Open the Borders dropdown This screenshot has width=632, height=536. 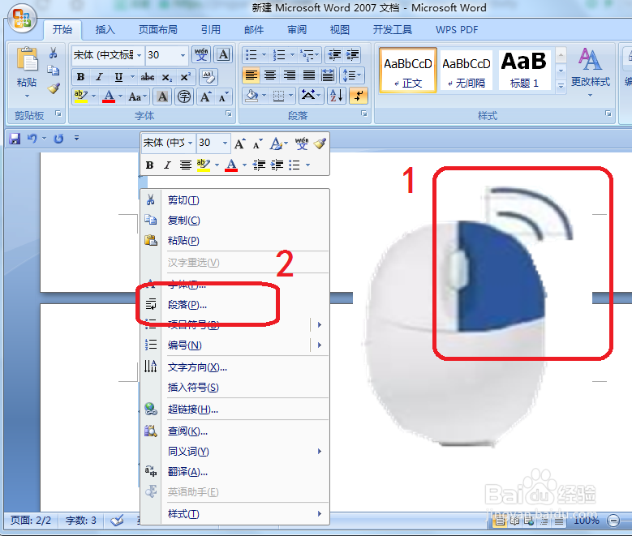(290, 96)
